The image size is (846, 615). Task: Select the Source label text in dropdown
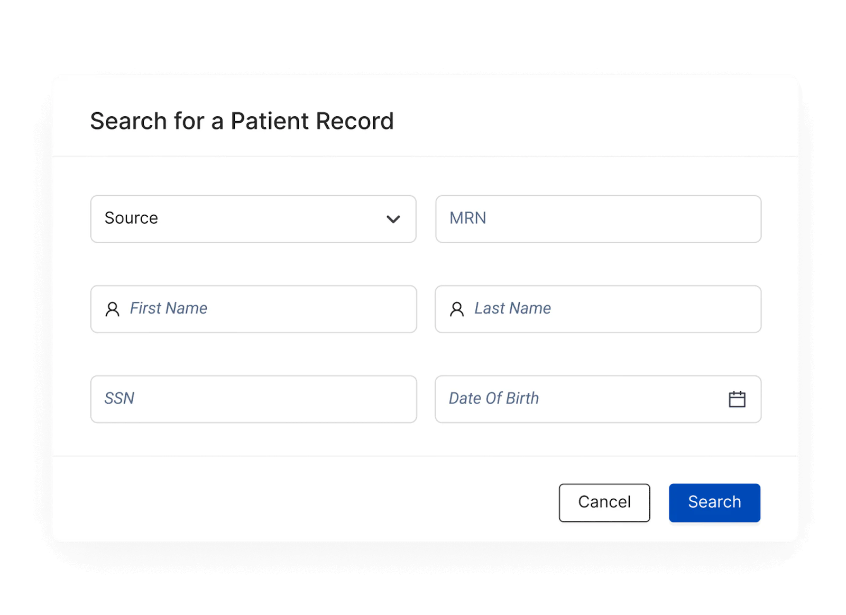pyautogui.click(x=131, y=218)
